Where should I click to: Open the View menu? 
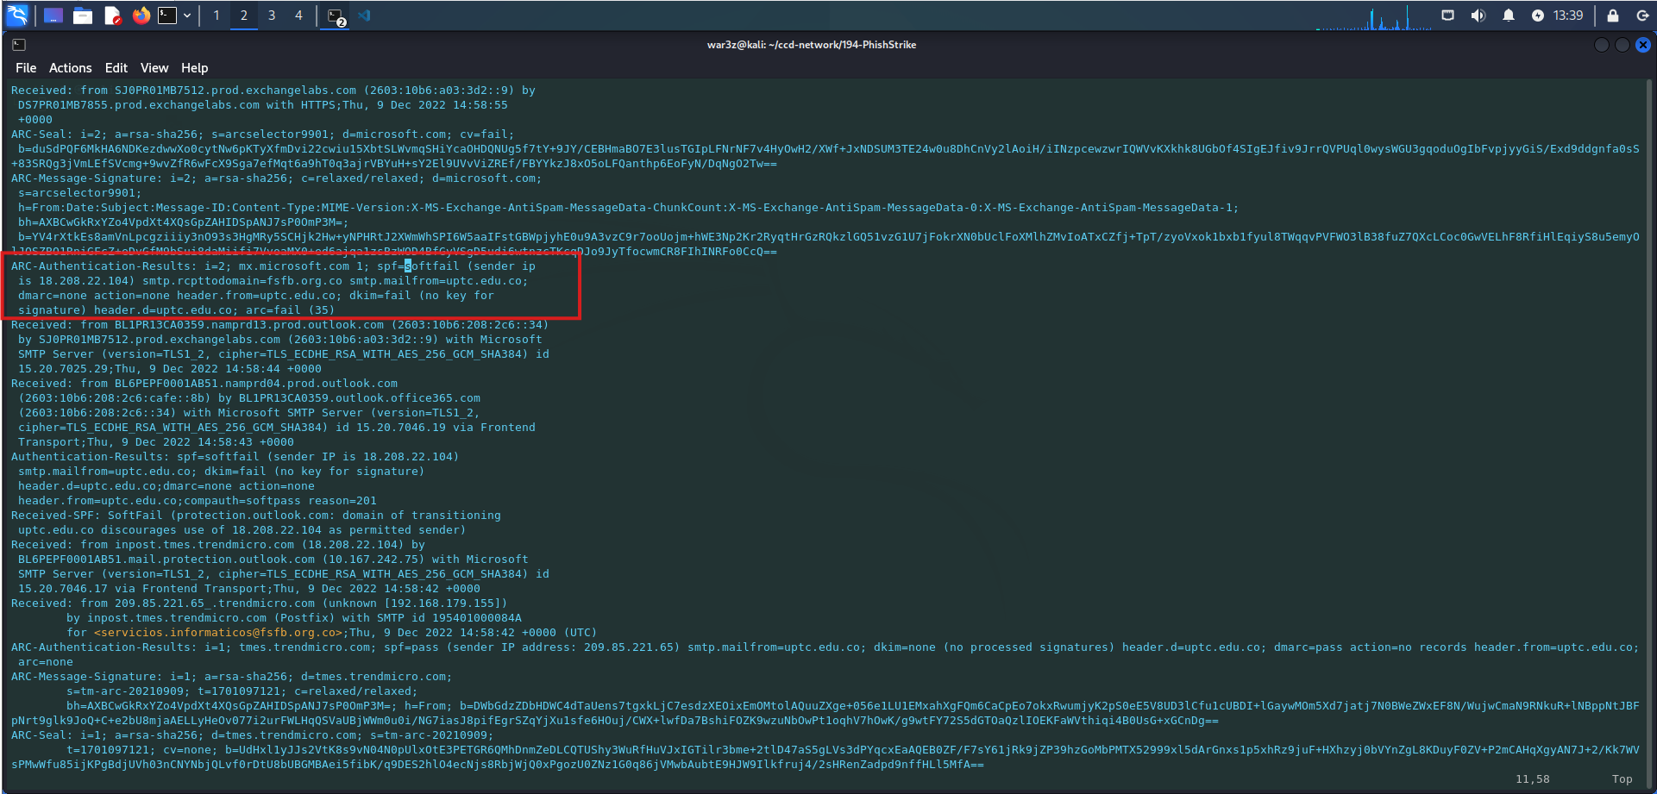click(x=154, y=68)
